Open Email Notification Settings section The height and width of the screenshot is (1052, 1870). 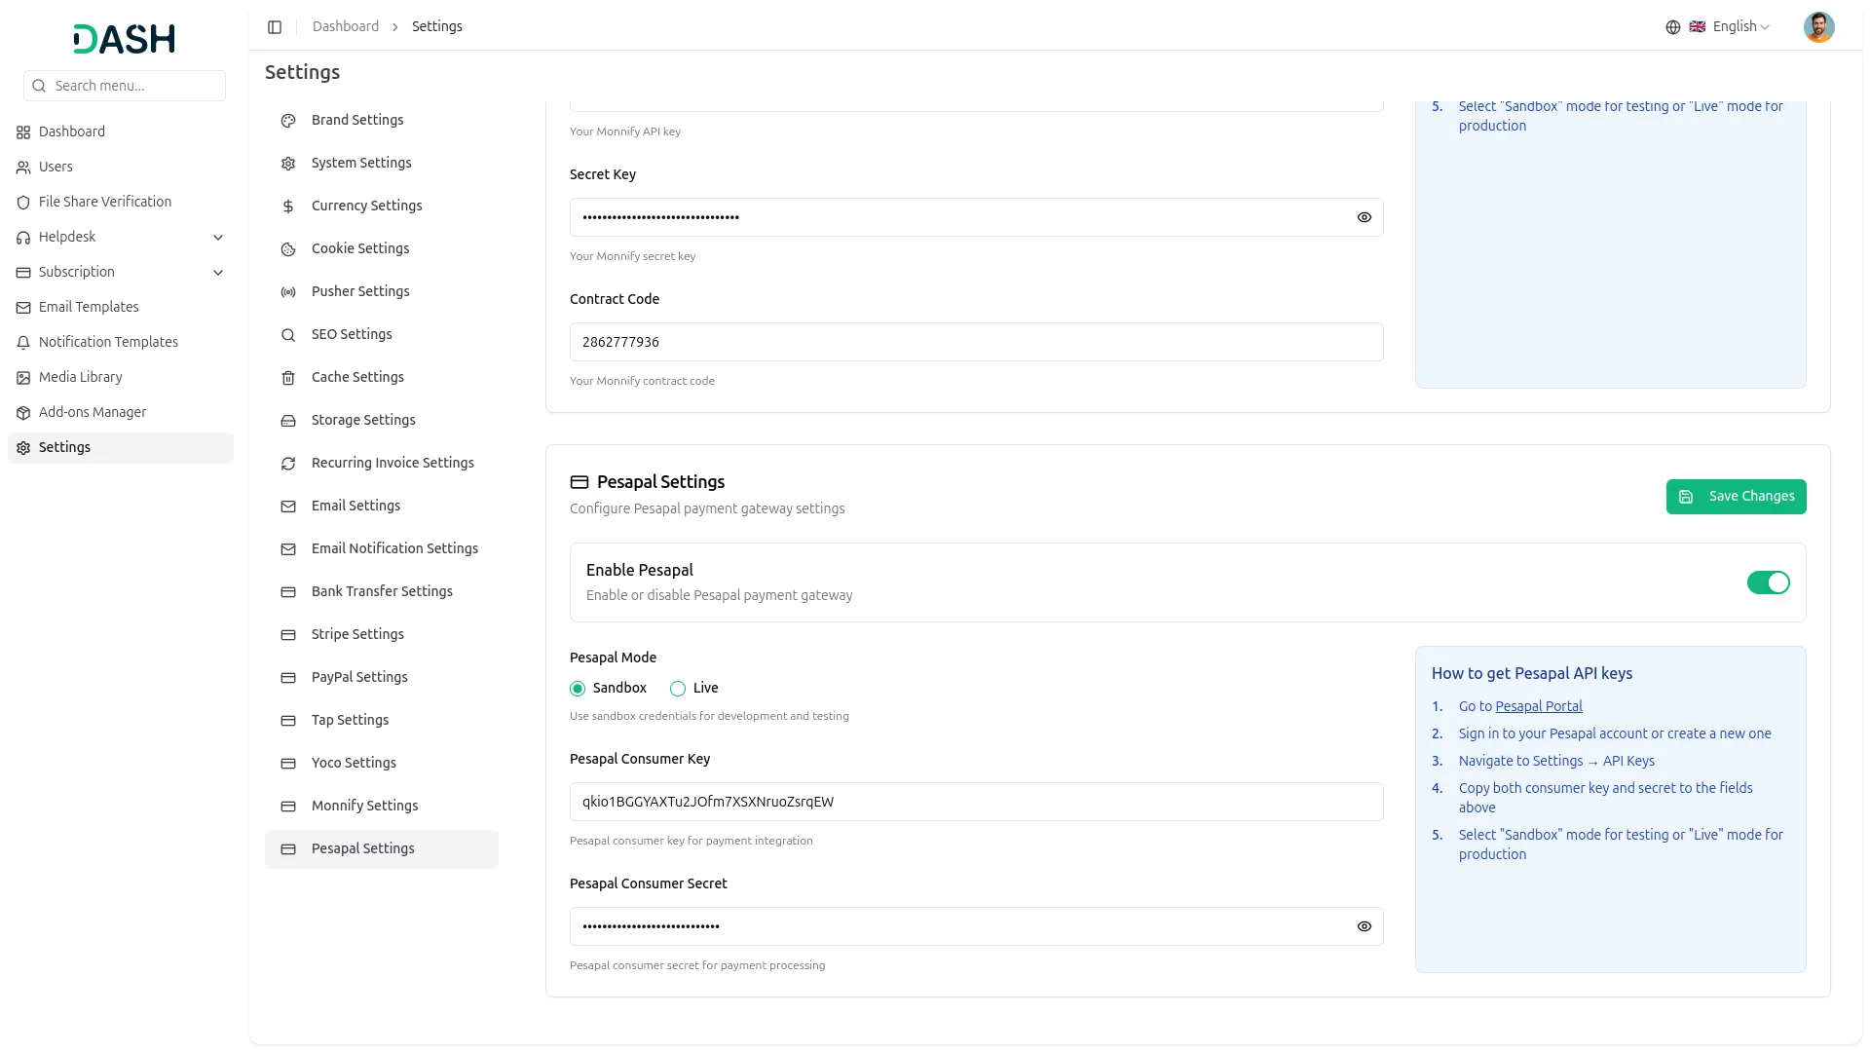[x=382, y=548]
